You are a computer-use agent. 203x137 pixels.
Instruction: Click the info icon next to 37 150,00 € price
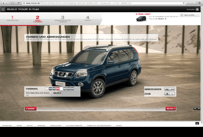(165, 19)
